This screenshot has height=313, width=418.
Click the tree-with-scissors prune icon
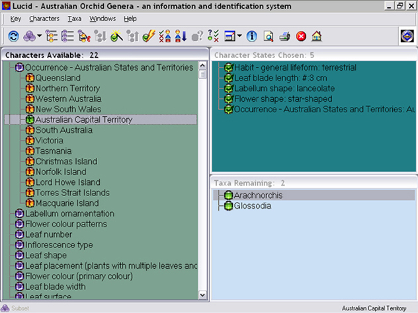click(84, 36)
